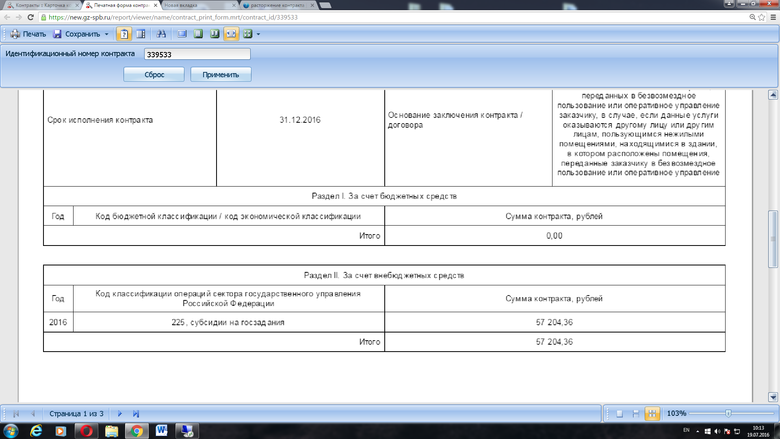Expand the Сохранить dropdown arrow

107,34
